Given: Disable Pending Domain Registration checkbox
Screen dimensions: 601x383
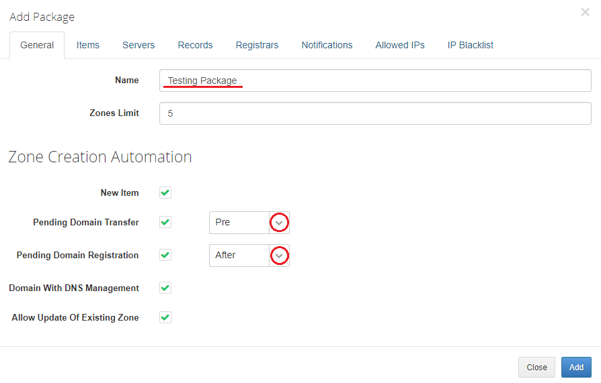Looking at the screenshot, I should (x=165, y=255).
